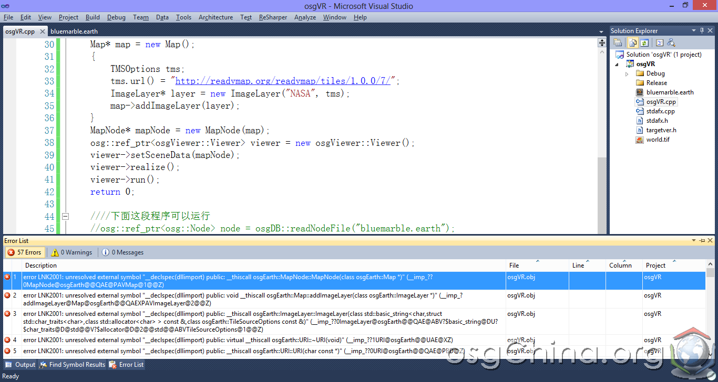This screenshot has height=382, width=718.
Task: Click the Visual Studio logo in title bar
Action: (x=6, y=6)
